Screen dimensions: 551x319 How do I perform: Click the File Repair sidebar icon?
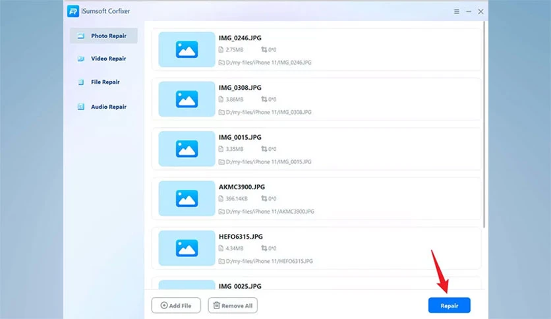click(81, 82)
